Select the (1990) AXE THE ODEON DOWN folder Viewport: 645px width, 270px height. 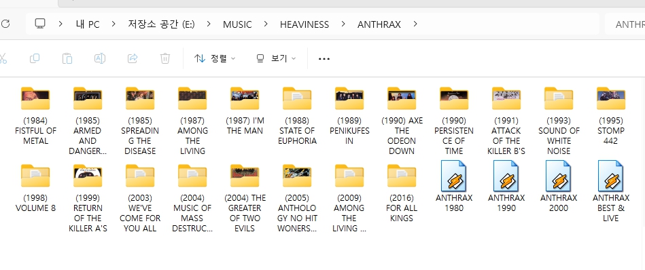[402, 121]
